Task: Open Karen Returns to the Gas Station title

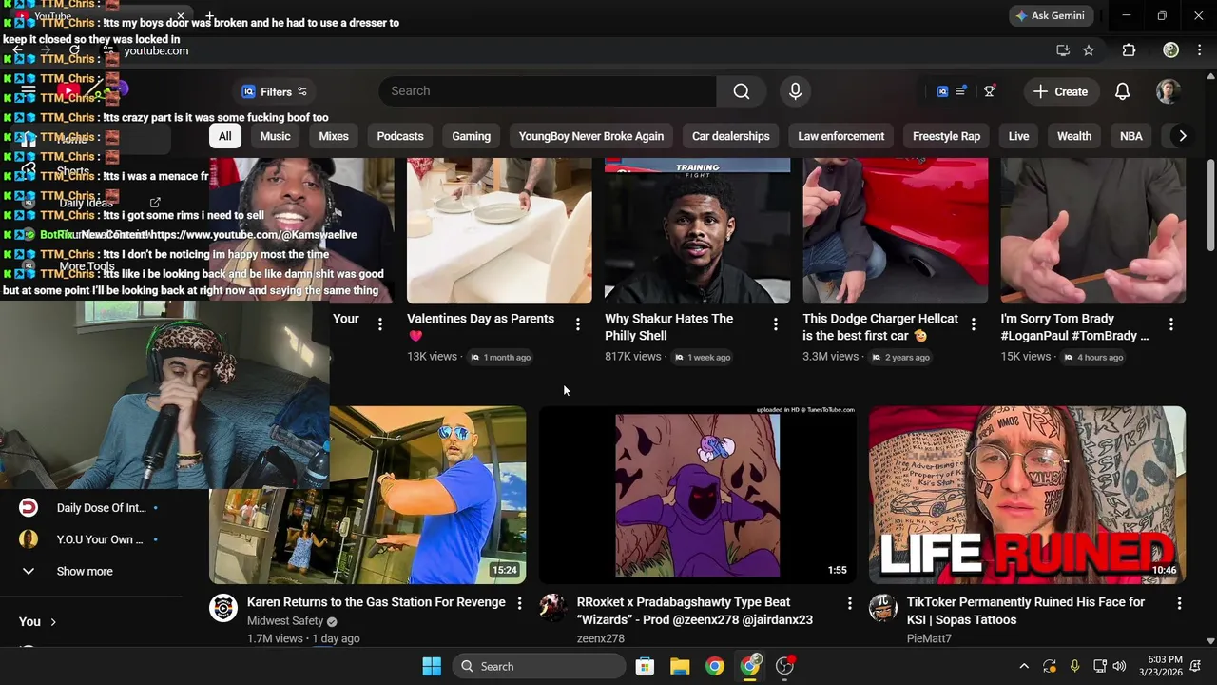Action: point(376,602)
